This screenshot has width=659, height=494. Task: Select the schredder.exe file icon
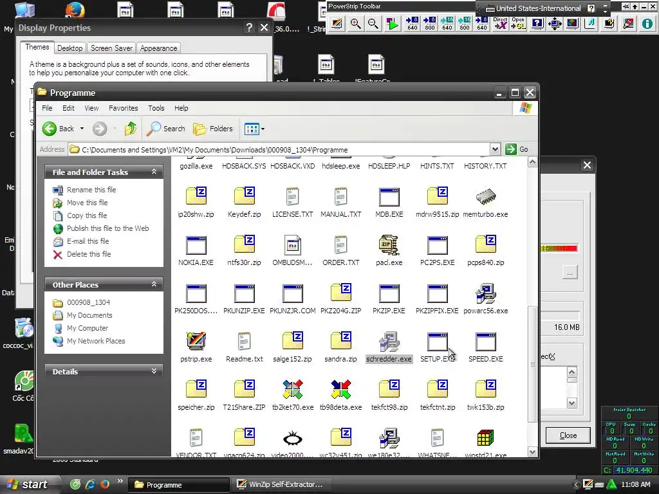point(389,341)
